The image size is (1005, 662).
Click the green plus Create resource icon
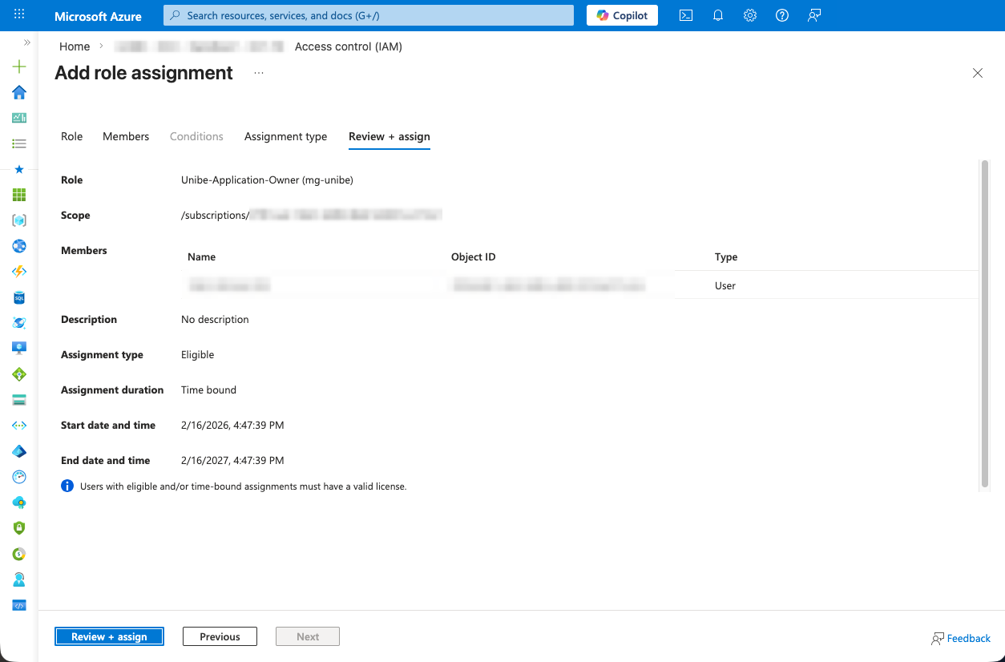tap(19, 67)
